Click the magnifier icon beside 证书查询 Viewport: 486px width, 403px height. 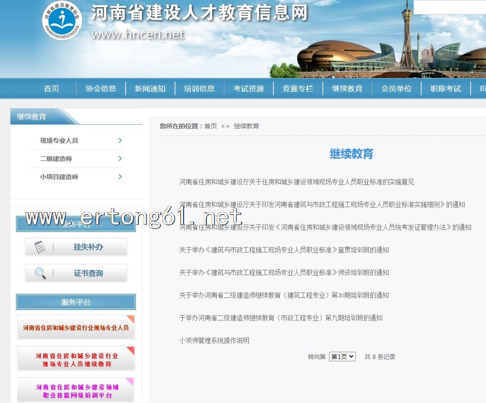tap(40, 273)
